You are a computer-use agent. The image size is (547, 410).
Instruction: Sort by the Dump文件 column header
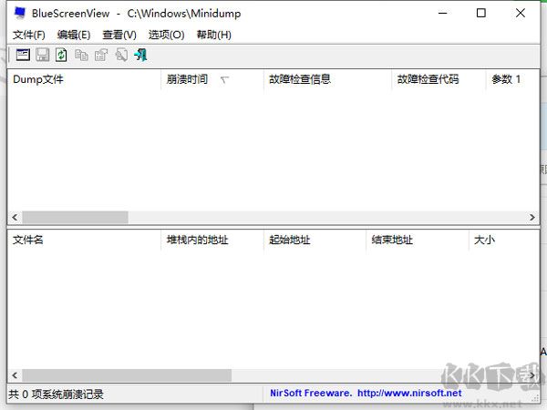[84, 79]
